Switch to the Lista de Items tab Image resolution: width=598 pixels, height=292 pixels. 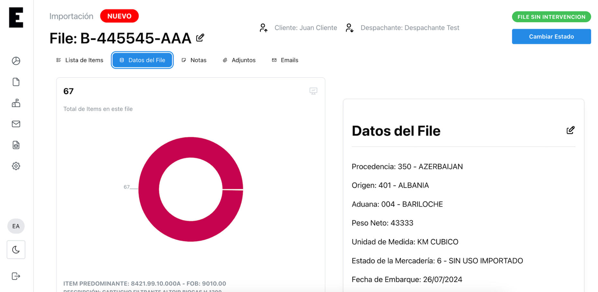(x=79, y=60)
